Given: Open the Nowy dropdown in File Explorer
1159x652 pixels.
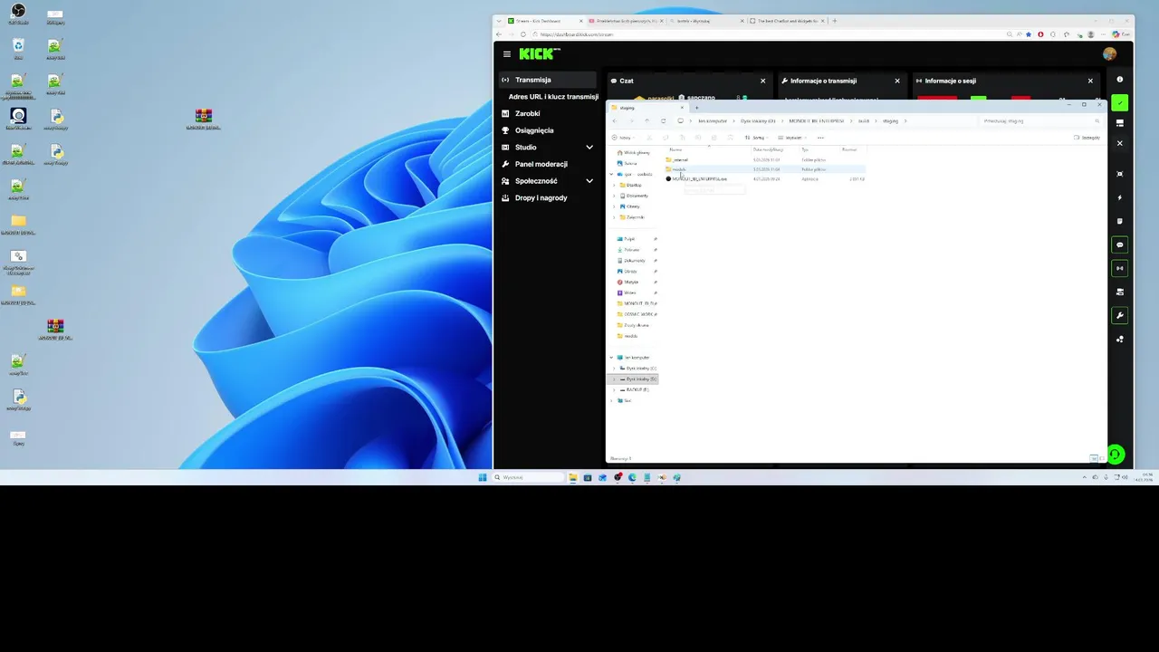Looking at the screenshot, I should pos(622,138).
